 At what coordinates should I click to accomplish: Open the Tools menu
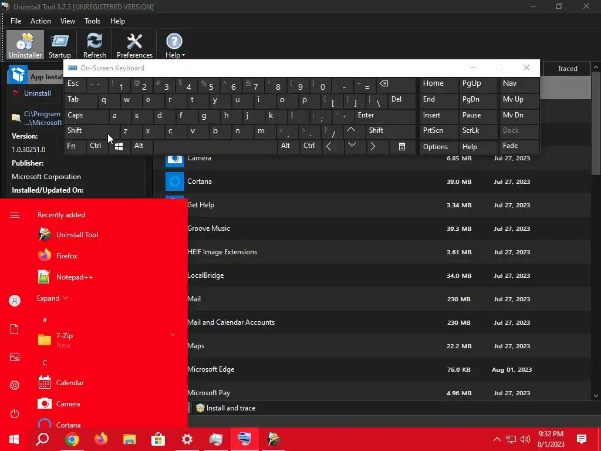(92, 21)
